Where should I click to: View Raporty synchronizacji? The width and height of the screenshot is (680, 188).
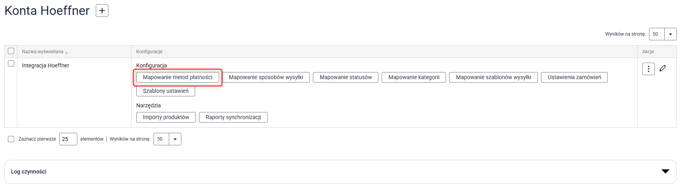point(233,117)
